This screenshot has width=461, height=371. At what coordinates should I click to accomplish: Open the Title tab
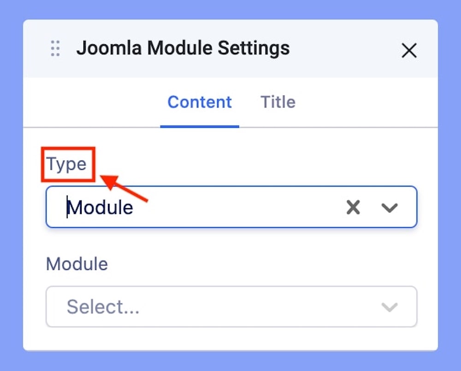pos(278,102)
